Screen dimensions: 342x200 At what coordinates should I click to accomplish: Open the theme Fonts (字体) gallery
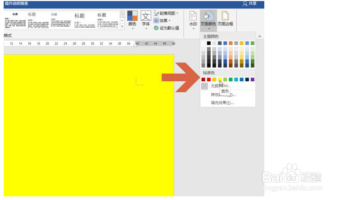pyautogui.click(x=146, y=20)
